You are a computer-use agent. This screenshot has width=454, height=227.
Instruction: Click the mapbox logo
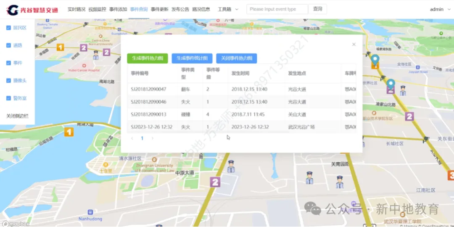[16, 224]
